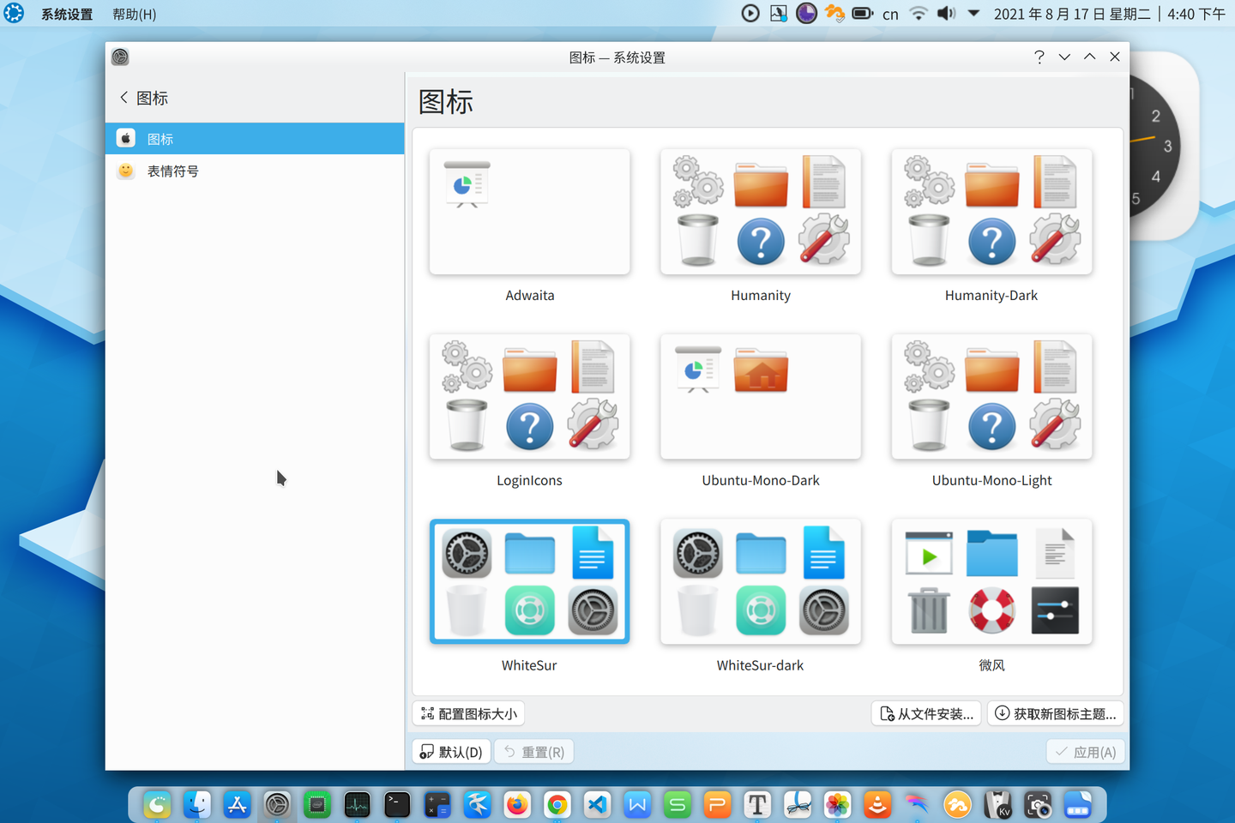Open the Photos flower icon in dock
This screenshot has height=823, width=1235.
click(837, 804)
